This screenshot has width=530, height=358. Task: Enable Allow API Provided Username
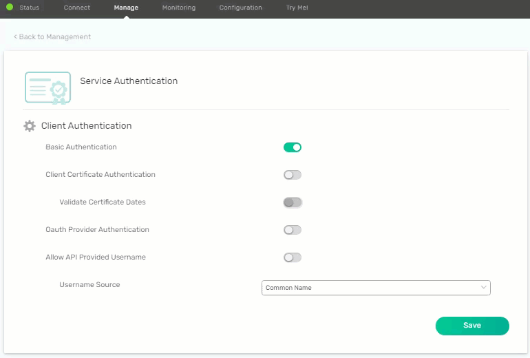pos(293,257)
